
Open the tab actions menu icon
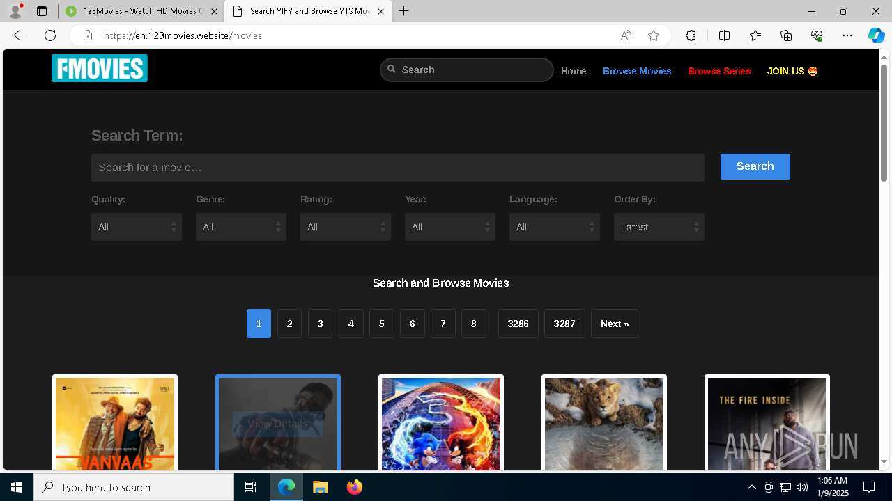click(42, 11)
